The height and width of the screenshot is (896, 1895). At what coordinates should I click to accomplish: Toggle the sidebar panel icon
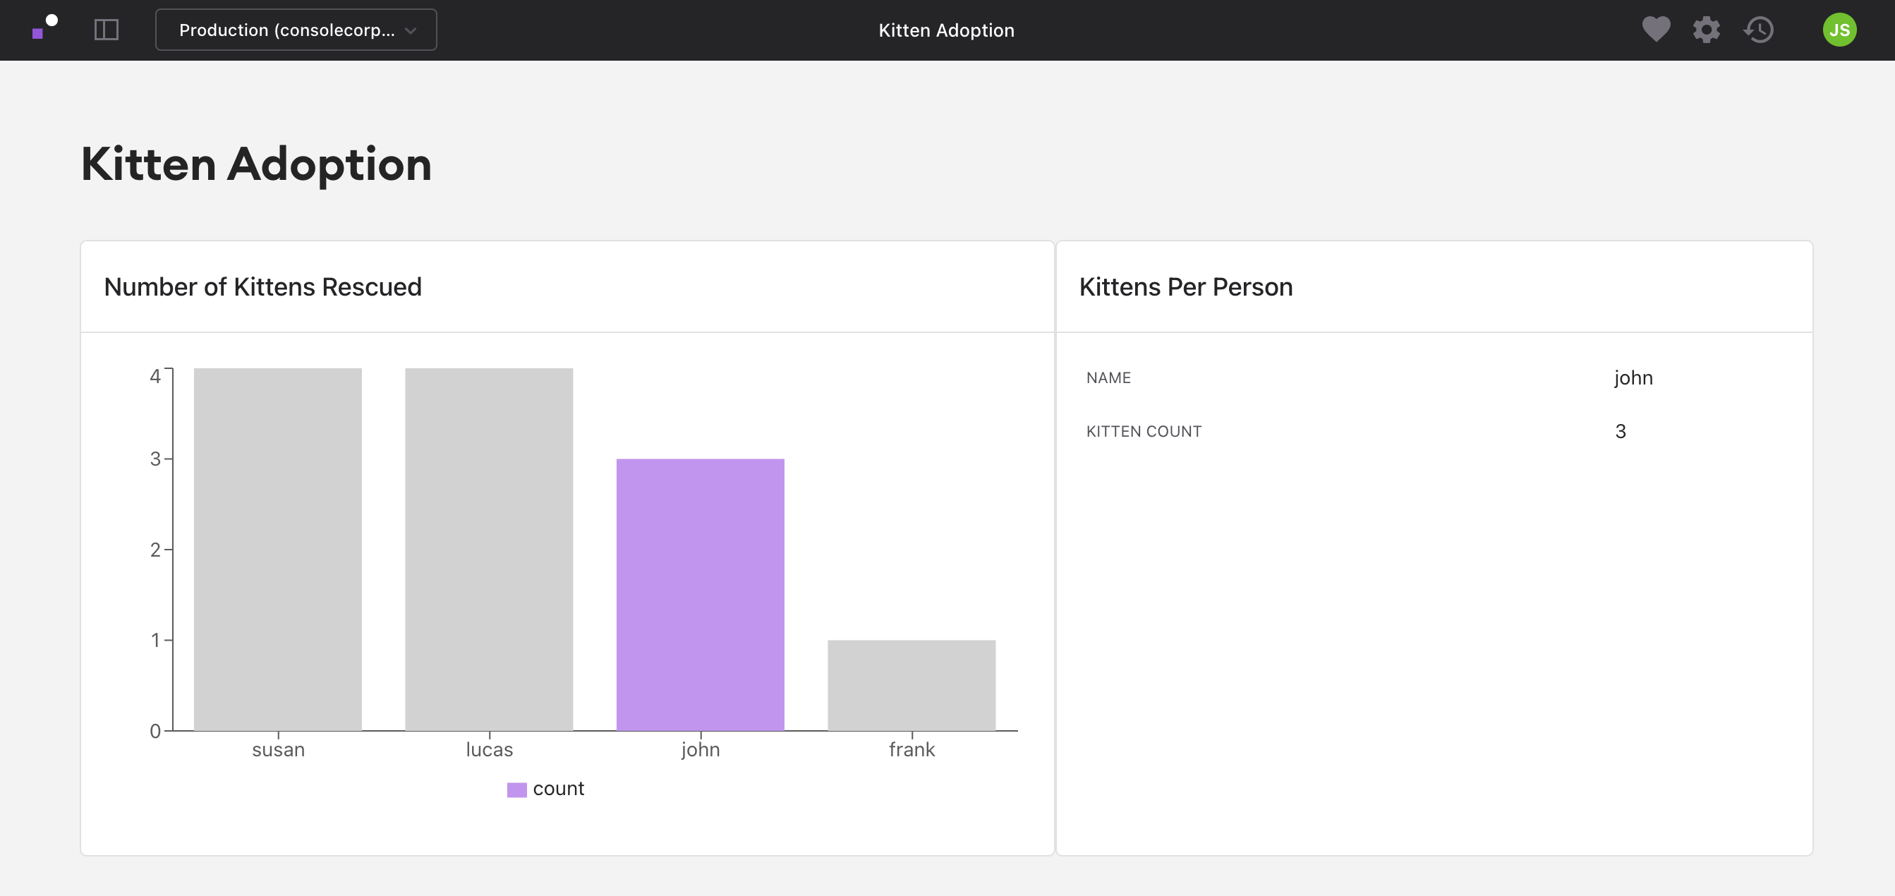tap(107, 30)
